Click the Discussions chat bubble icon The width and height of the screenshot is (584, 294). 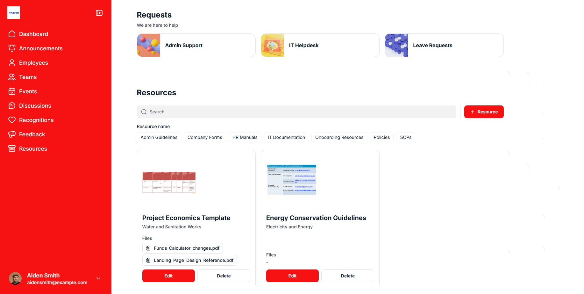[x=12, y=106]
